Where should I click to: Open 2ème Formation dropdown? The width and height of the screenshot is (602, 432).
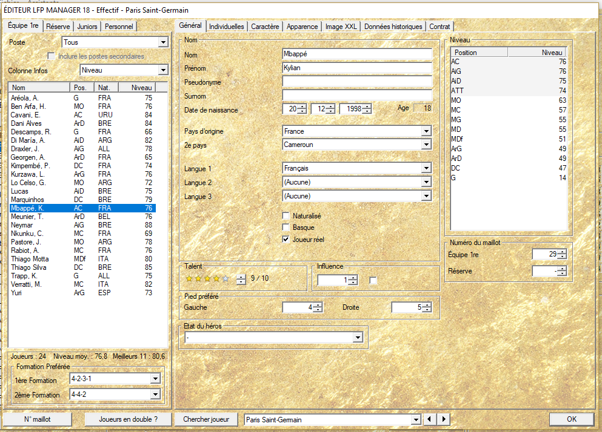155,394
